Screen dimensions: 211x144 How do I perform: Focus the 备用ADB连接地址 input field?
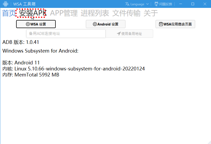[x=66, y=34]
